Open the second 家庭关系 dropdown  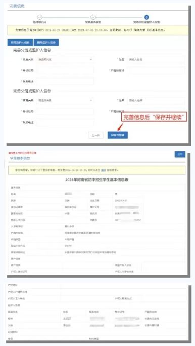[65, 100]
